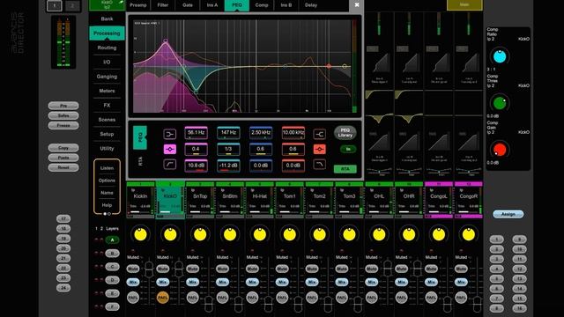Image resolution: width=564 pixels, height=317 pixels.
Task: Click the yellow rotary knob on CongoR channel
Action: (468, 234)
